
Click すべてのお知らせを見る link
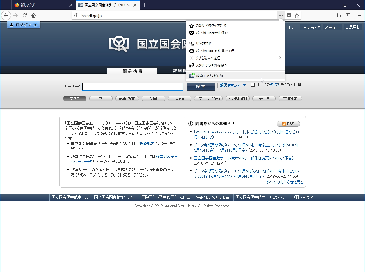point(285,182)
